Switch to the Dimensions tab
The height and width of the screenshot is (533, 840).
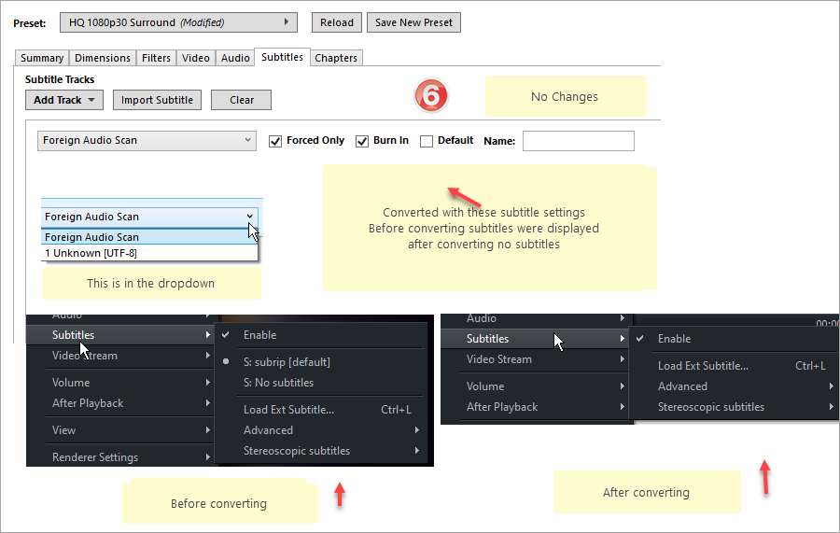pos(103,58)
